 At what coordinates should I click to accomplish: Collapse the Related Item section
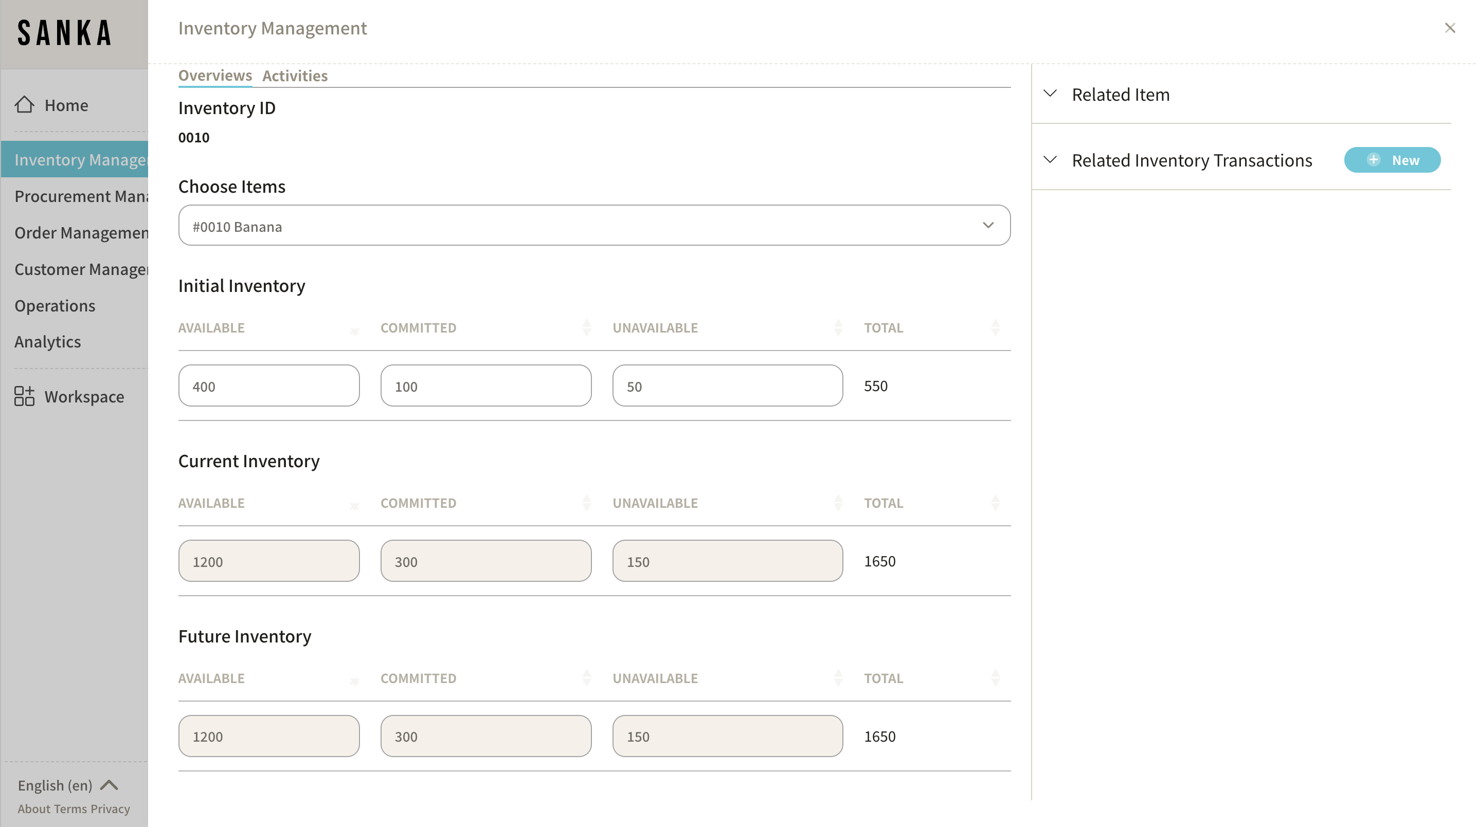[1050, 94]
